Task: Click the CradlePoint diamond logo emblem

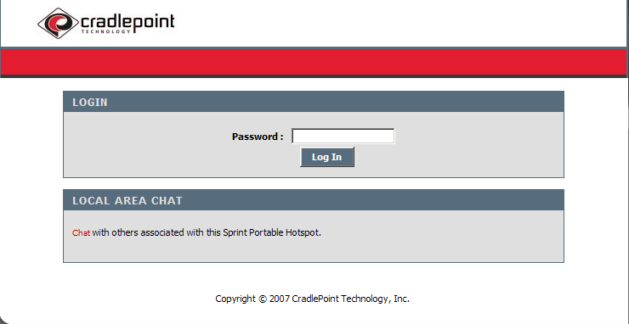Action: [58, 23]
